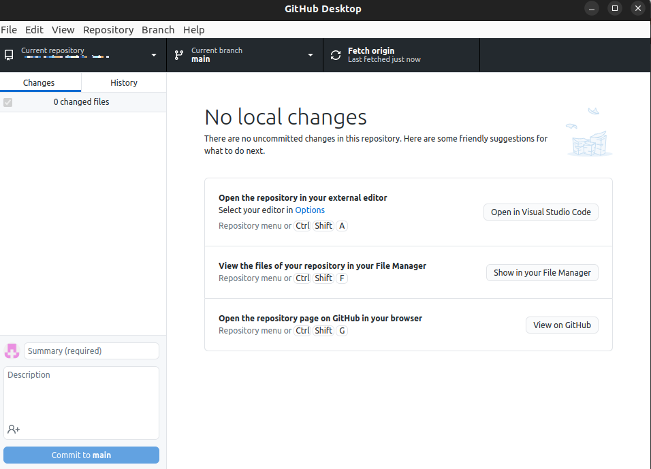Click the branch icon beside Current branch

point(179,55)
